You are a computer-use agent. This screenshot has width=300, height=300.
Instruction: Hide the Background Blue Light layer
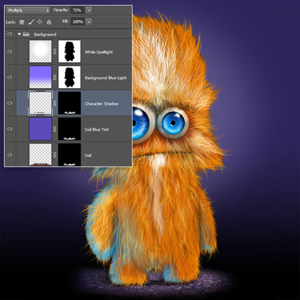pos(9,77)
